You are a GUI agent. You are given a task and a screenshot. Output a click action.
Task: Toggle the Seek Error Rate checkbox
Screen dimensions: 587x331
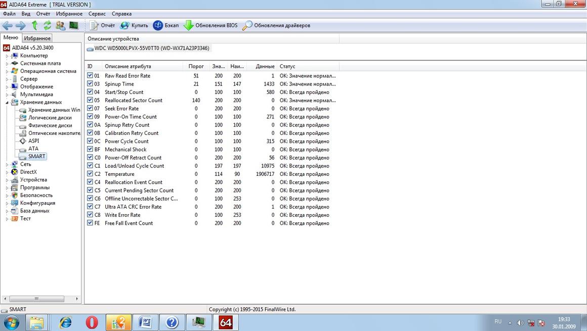pyautogui.click(x=90, y=108)
